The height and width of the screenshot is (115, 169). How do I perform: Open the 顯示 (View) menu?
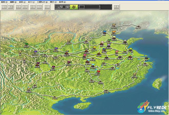[x=53, y=2]
